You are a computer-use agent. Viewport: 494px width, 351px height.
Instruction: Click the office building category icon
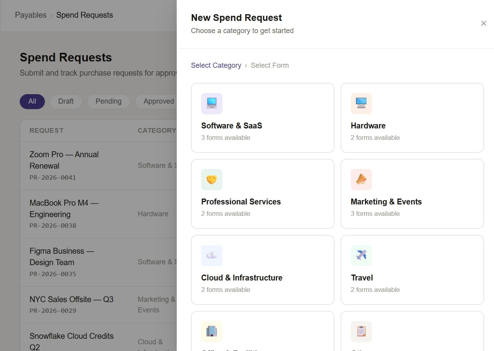click(x=212, y=332)
